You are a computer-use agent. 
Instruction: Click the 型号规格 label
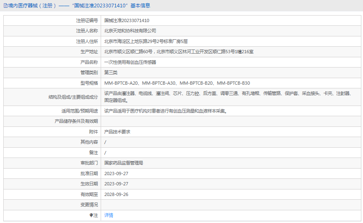point(89,83)
